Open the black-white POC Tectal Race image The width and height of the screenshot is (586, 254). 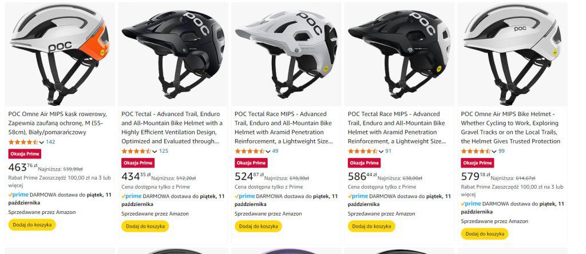click(399, 54)
